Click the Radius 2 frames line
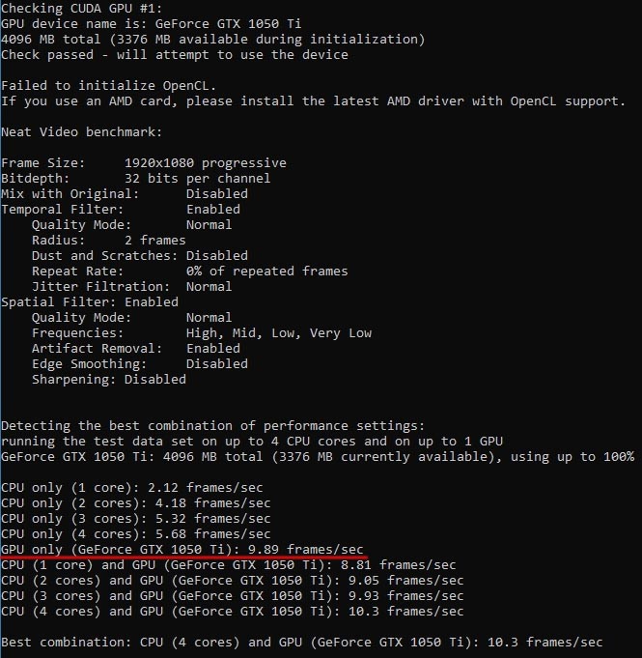Viewport: 642px width, 658px height. (x=108, y=241)
